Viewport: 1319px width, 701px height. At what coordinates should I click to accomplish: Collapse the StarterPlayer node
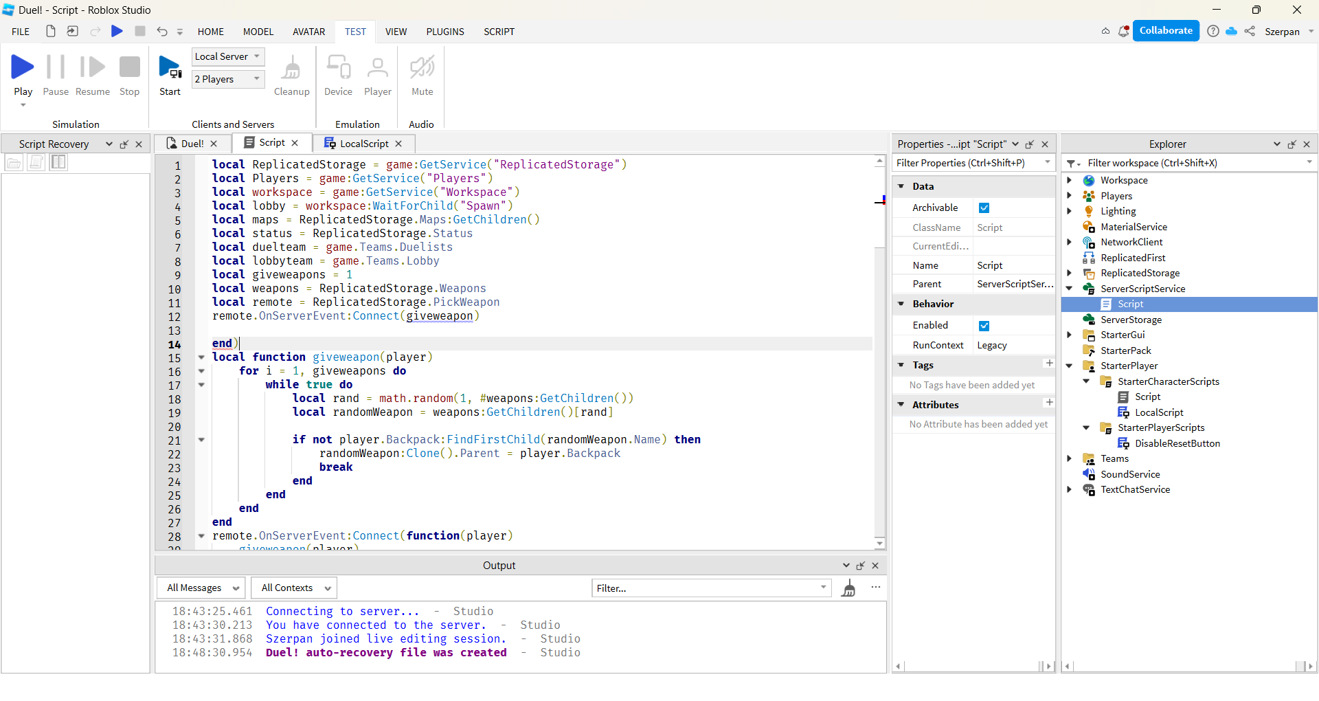coord(1069,366)
